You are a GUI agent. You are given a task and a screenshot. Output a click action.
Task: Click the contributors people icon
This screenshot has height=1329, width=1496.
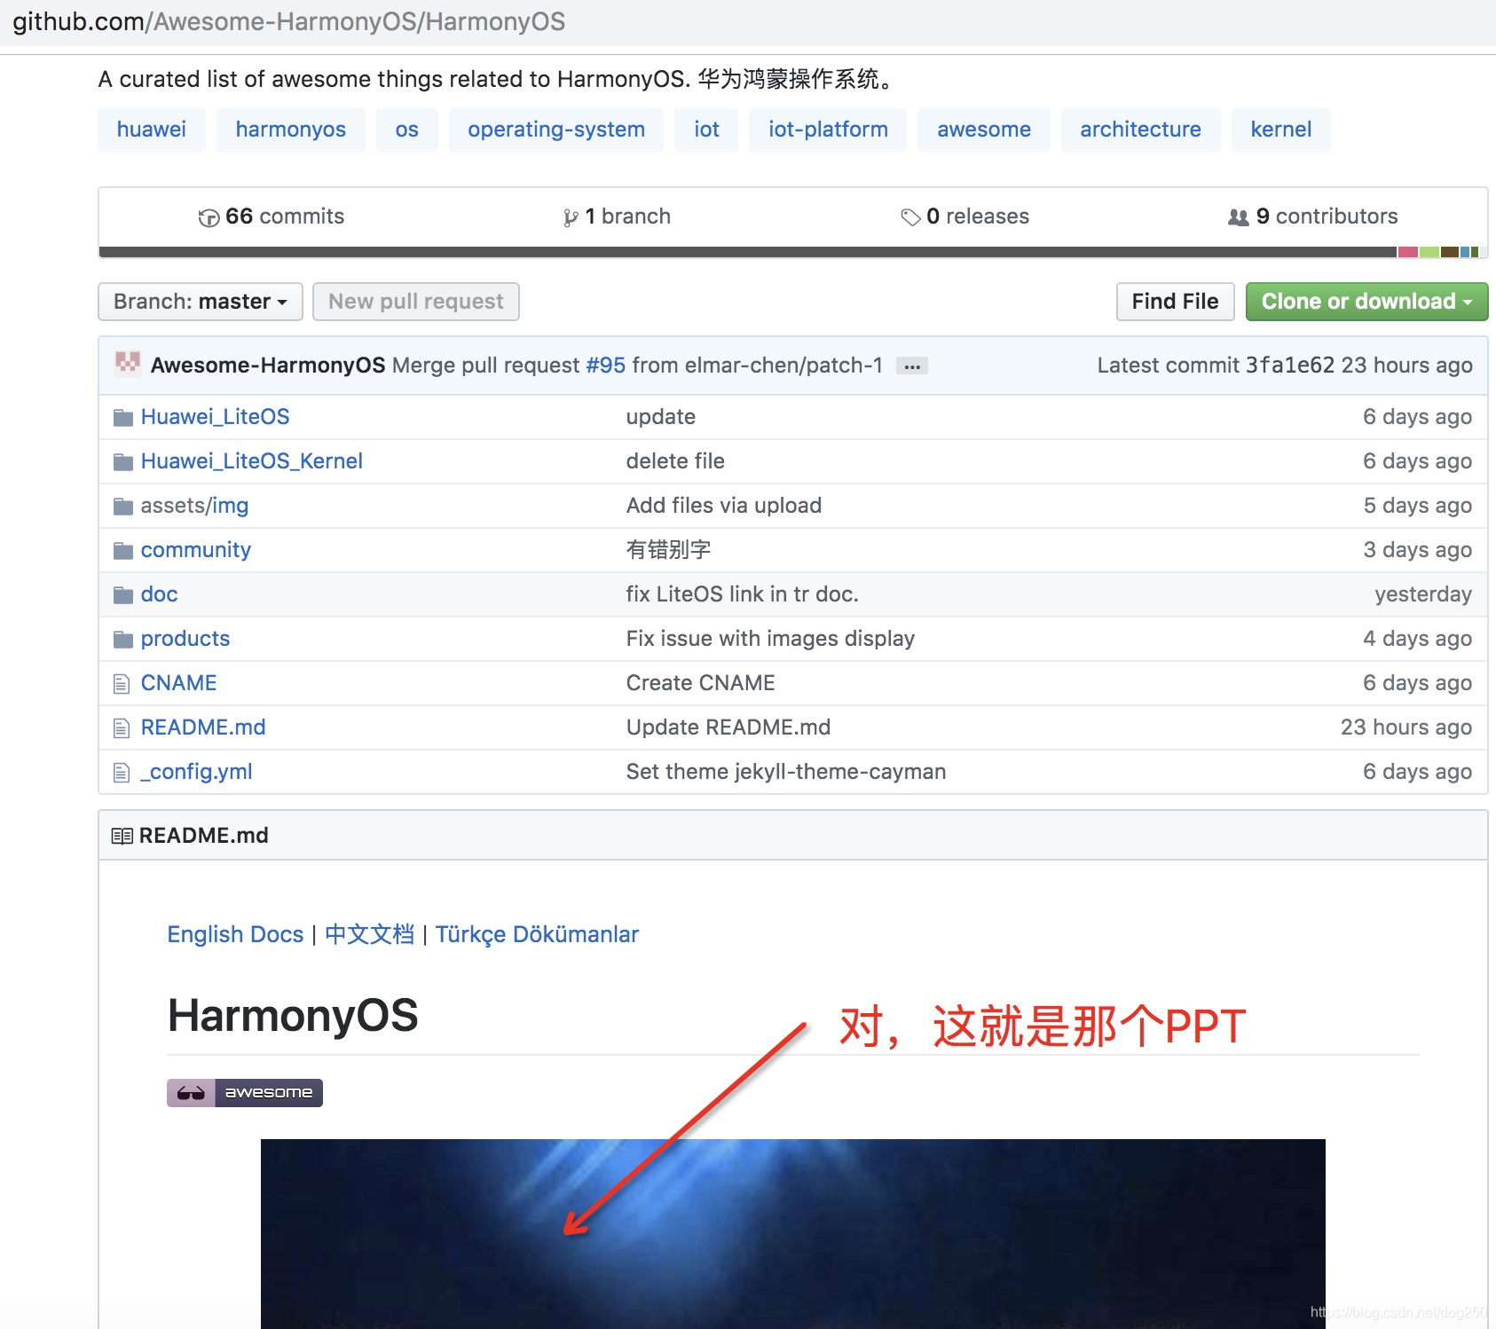[1238, 217]
